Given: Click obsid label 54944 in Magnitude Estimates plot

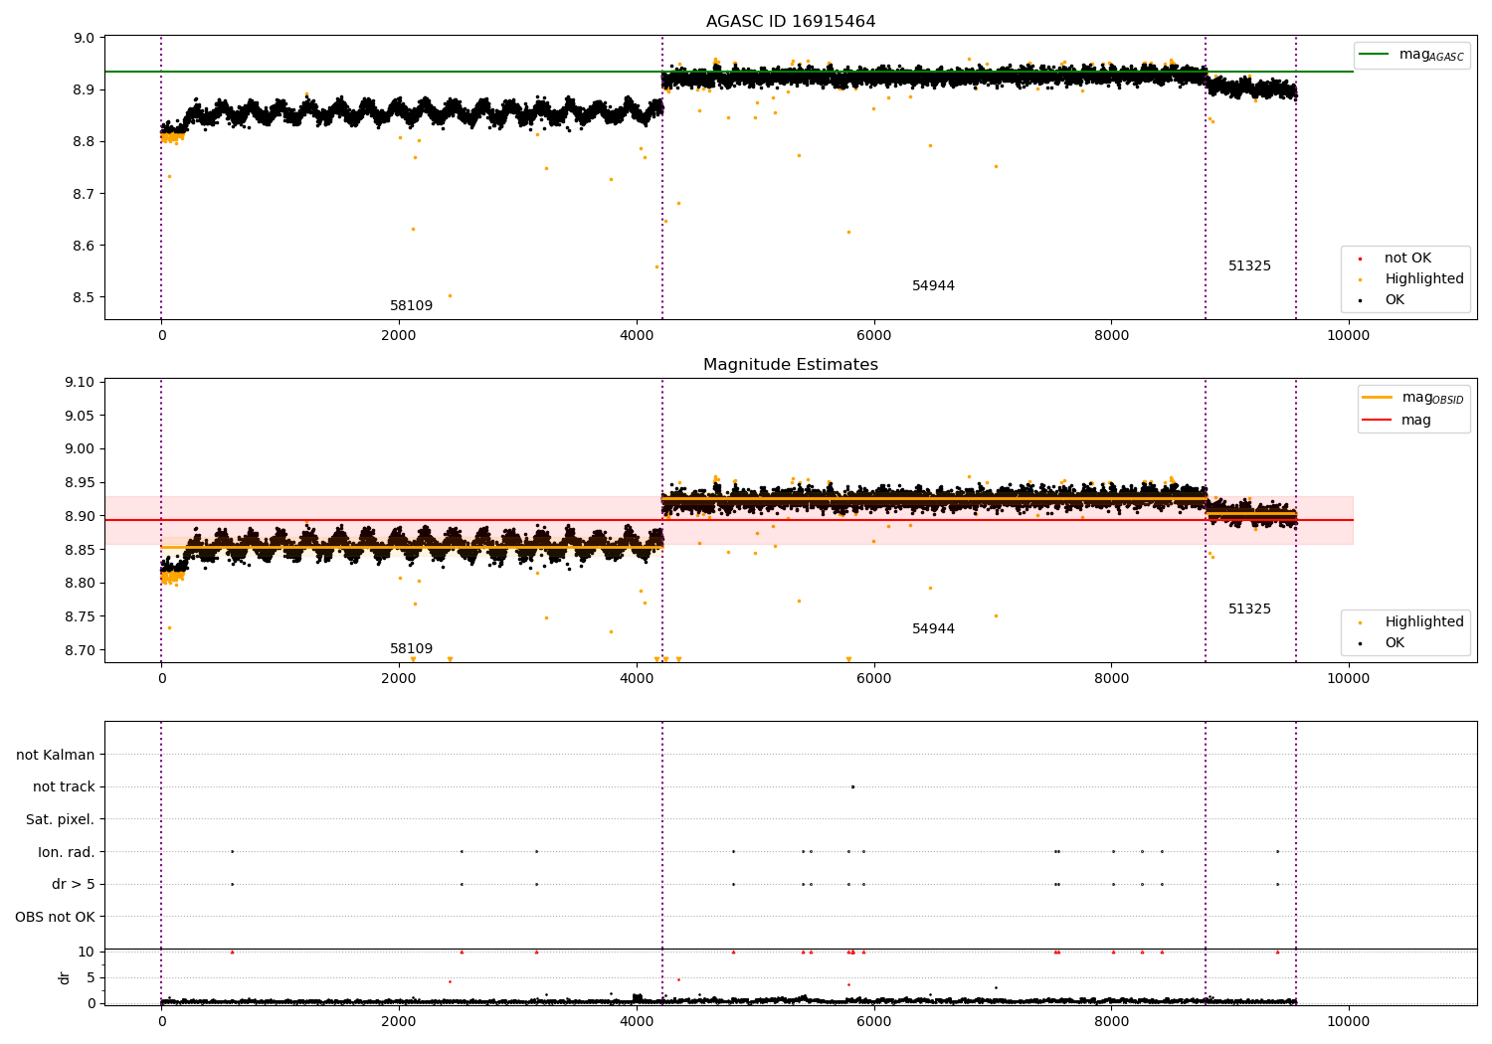Looking at the screenshot, I should click(933, 629).
